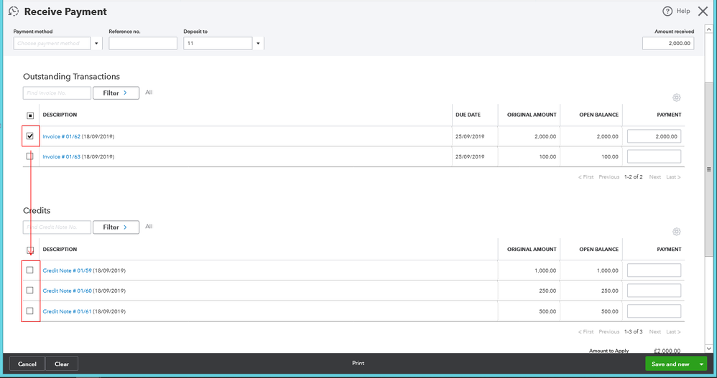Toggle select-all checkbox for Credits
The width and height of the screenshot is (717, 378).
point(30,250)
